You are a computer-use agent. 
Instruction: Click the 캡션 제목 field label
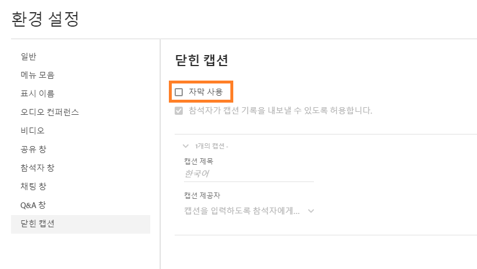click(198, 161)
